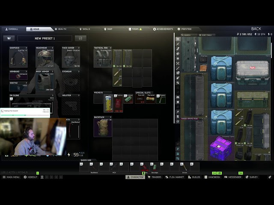Open the Messenger
This screenshot has width=274, height=205.
pyautogui.click(x=233, y=177)
